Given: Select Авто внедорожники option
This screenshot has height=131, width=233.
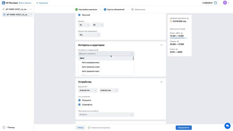Looking at the screenshot, I should coord(106,63).
